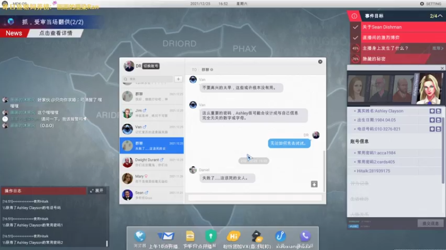Screen dimensions: 446x250
Task: Select the bald man in red portrait
Action: (402, 89)
